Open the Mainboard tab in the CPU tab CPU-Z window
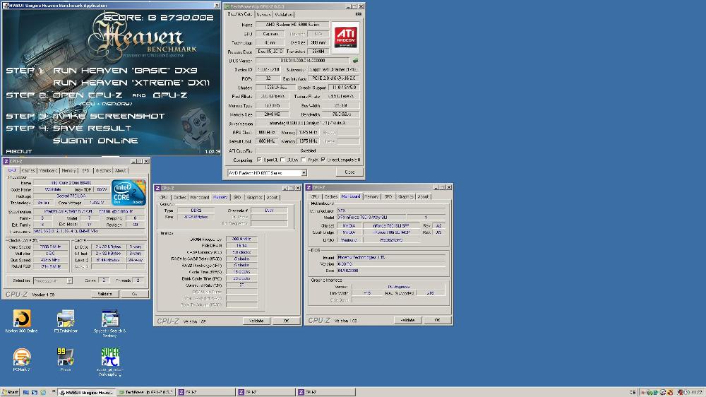 [48, 171]
